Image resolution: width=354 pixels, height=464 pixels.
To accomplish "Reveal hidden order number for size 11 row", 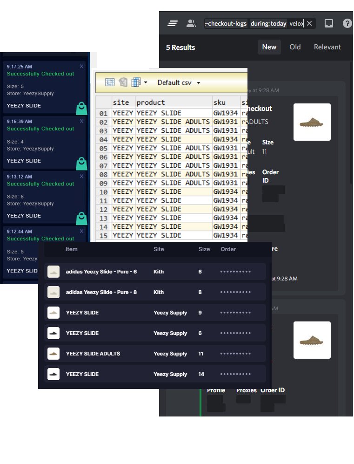I will pos(235,354).
